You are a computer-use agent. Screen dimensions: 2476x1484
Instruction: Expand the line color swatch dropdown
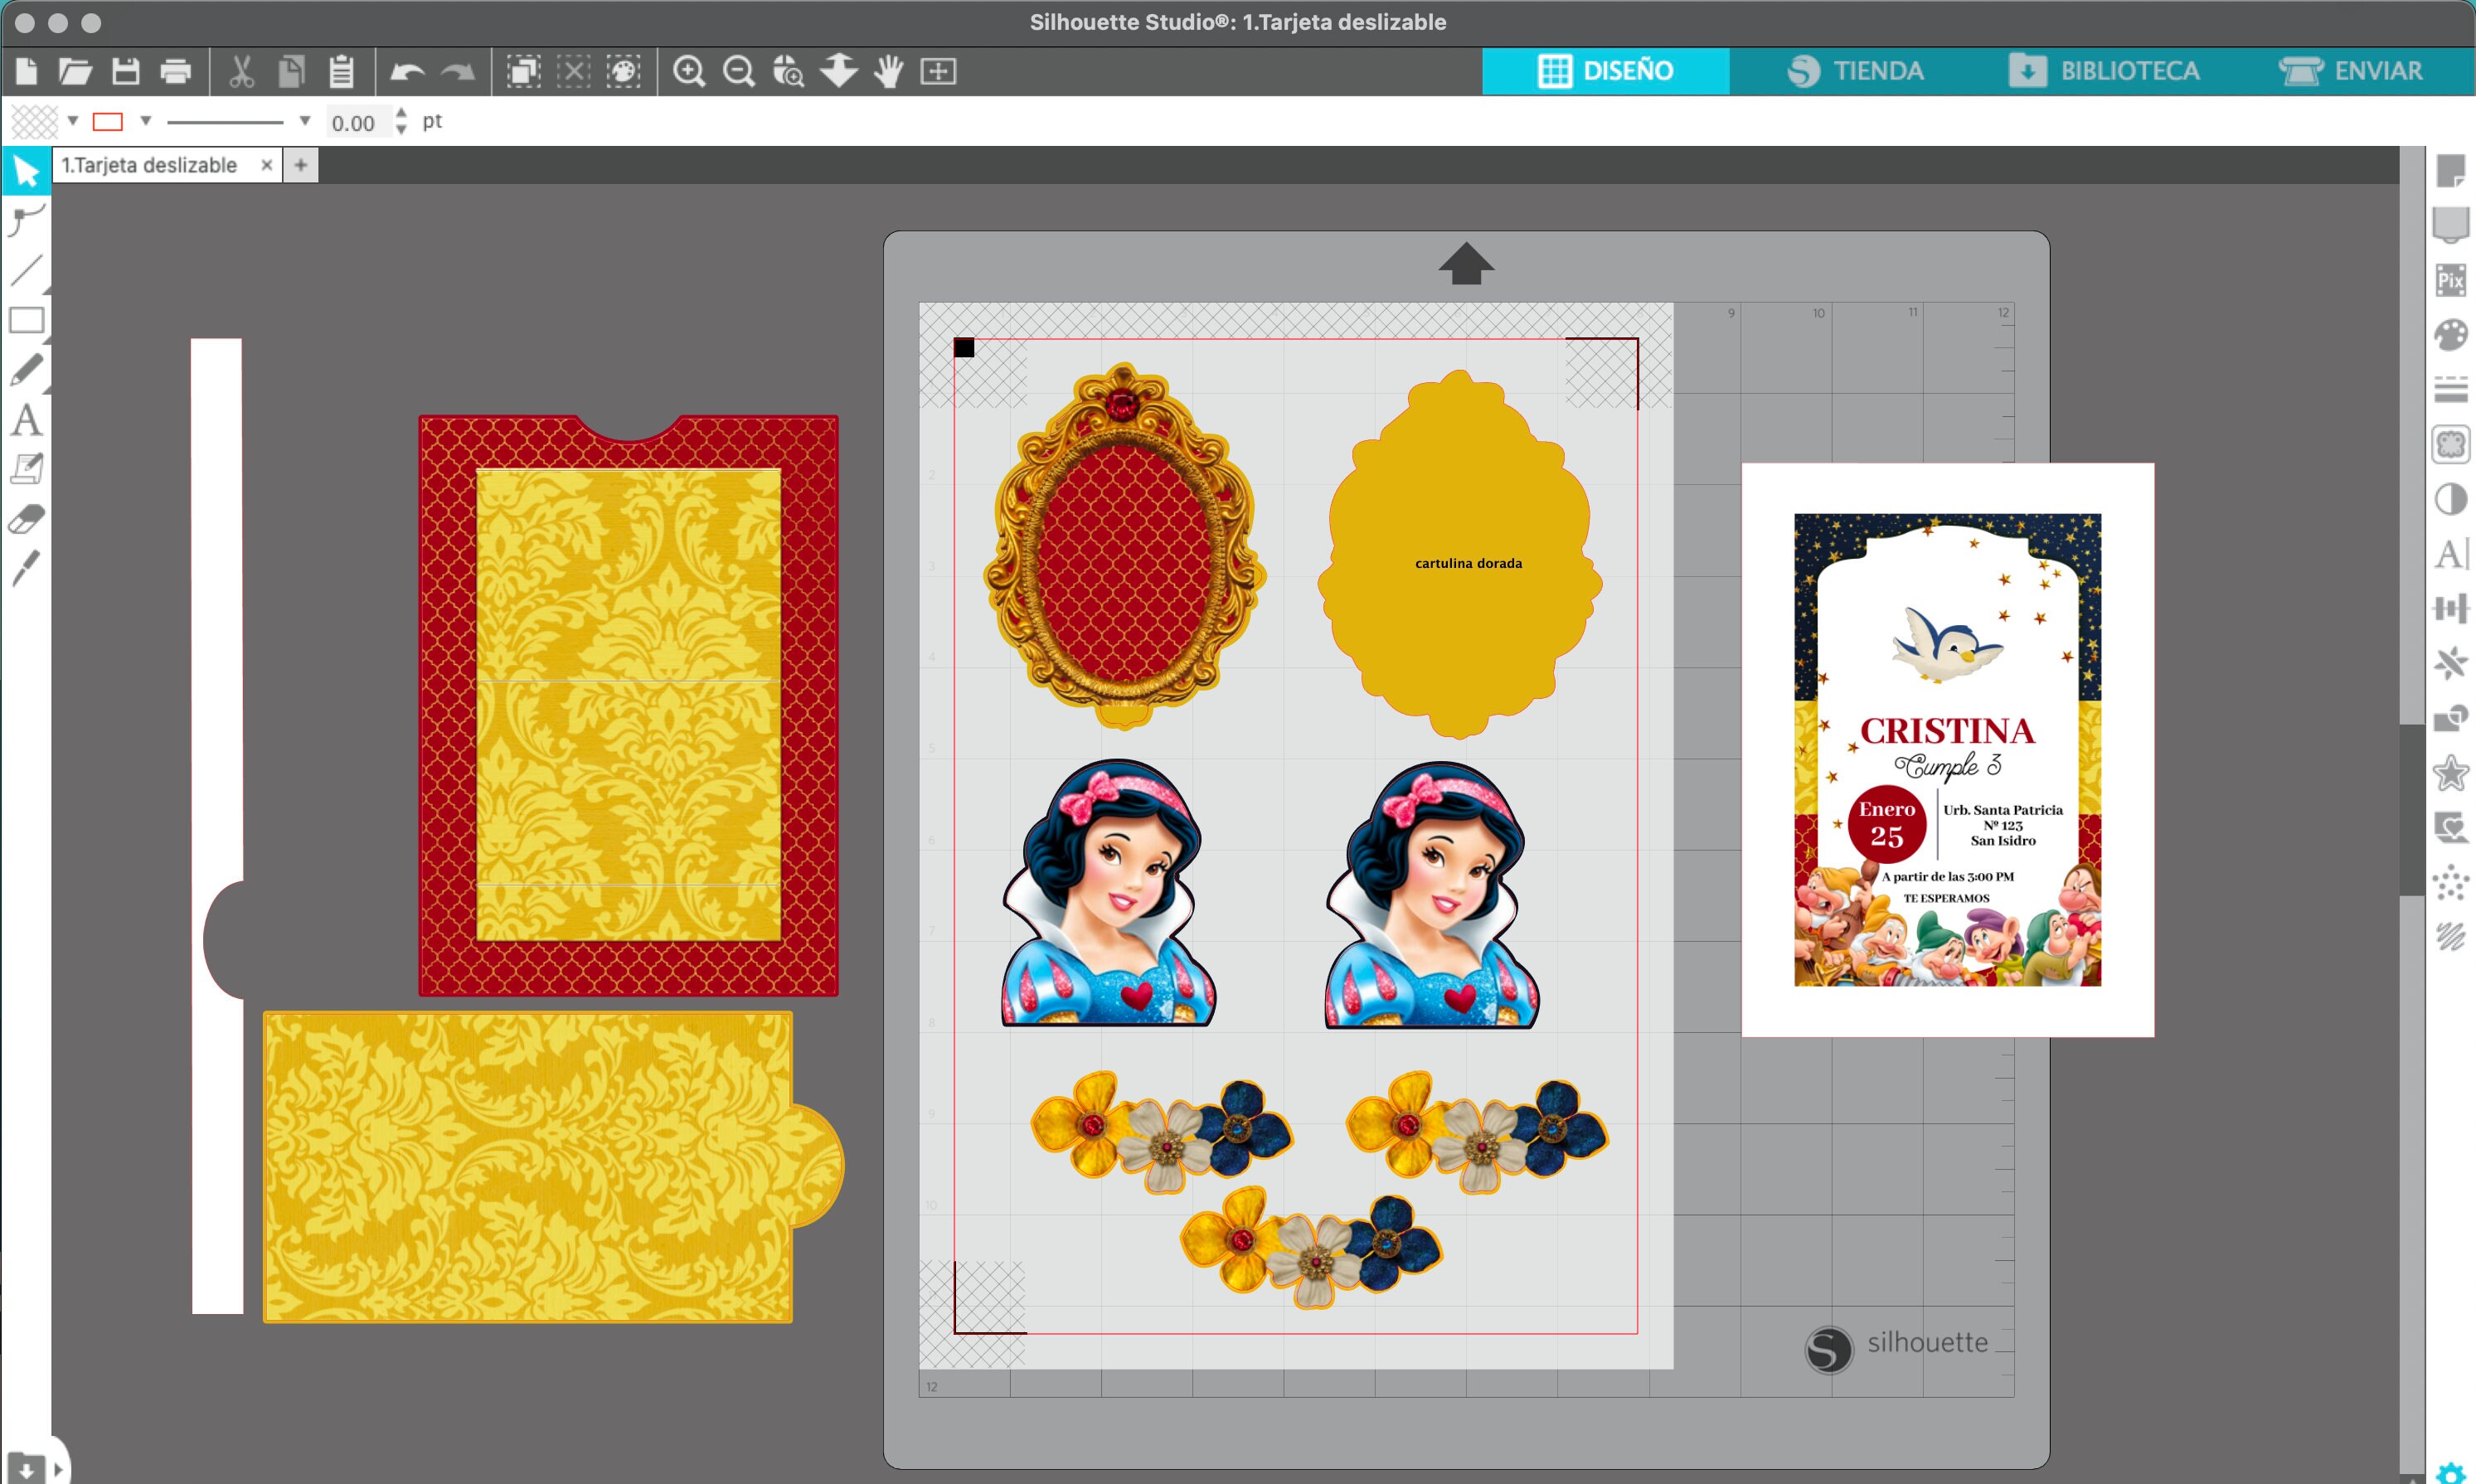pos(146,120)
